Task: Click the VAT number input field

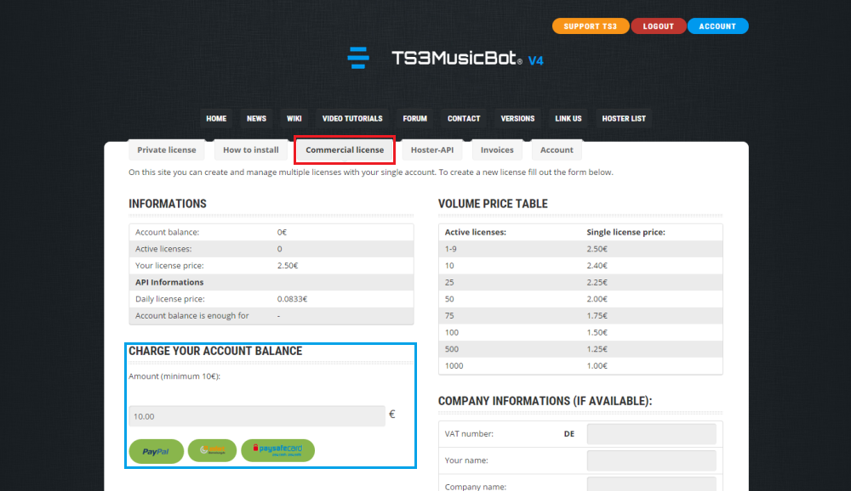Action: (651, 434)
